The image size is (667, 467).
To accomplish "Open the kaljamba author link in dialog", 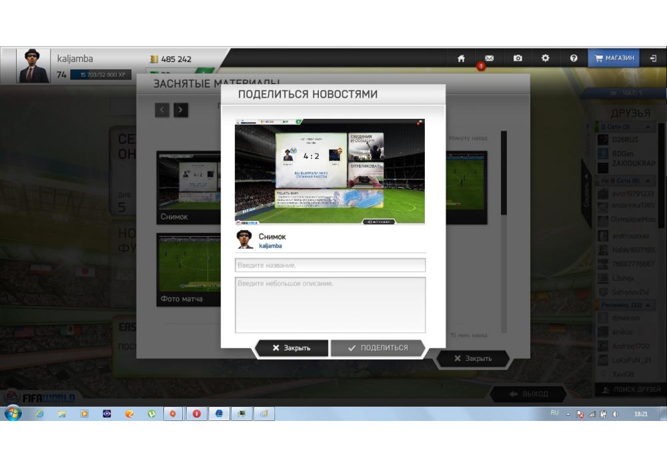I will (270, 246).
